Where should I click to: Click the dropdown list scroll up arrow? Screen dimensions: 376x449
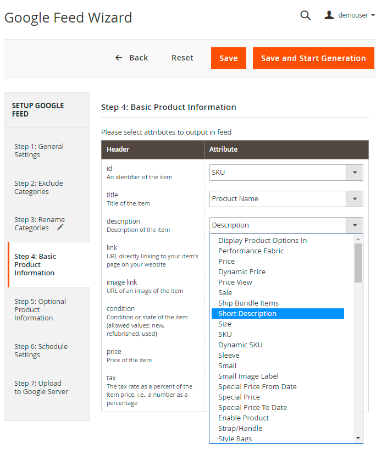tap(358, 239)
